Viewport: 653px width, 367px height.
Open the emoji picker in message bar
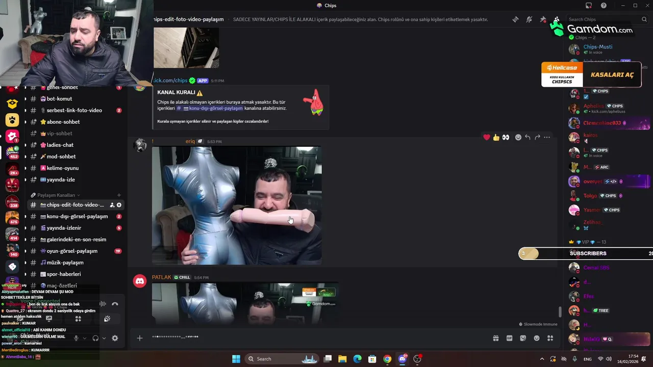pos(537,338)
